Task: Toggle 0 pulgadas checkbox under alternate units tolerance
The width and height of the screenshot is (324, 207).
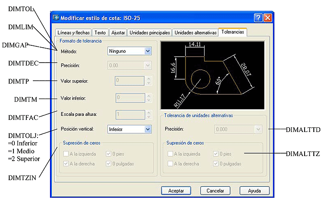Action: pos(216,163)
